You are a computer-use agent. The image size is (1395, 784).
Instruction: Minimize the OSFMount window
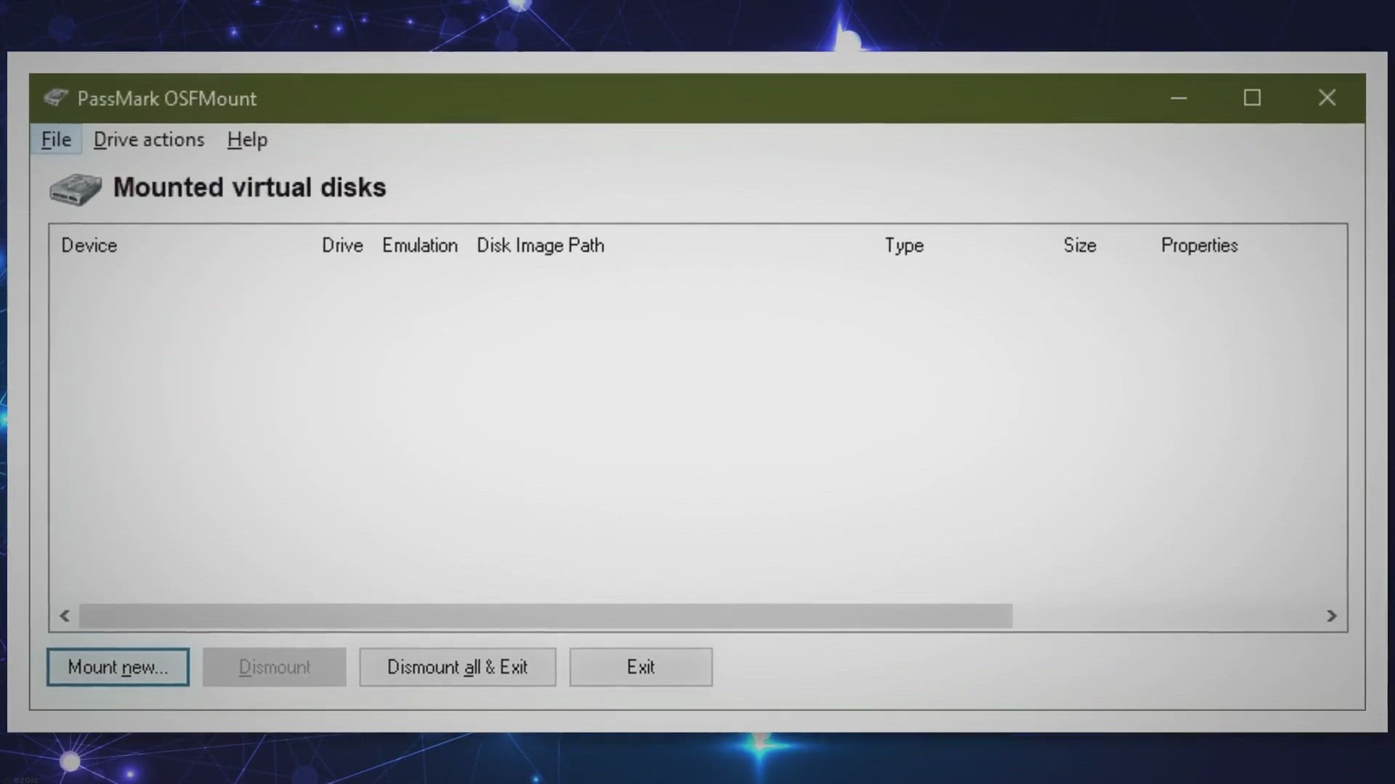click(1178, 98)
